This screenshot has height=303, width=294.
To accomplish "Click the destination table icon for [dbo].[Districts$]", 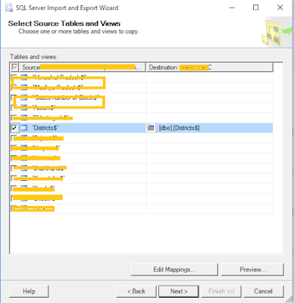I will click(151, 128).
